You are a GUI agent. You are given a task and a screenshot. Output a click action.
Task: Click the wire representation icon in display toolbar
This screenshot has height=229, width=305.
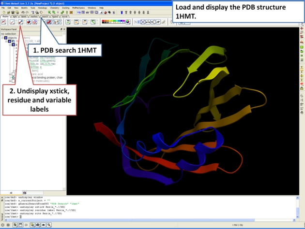click(12, 22)
